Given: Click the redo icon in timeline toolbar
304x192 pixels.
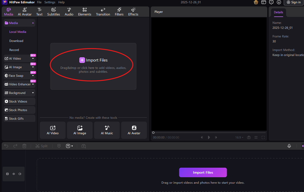Looking at the screenshot, I should [15, 146].
